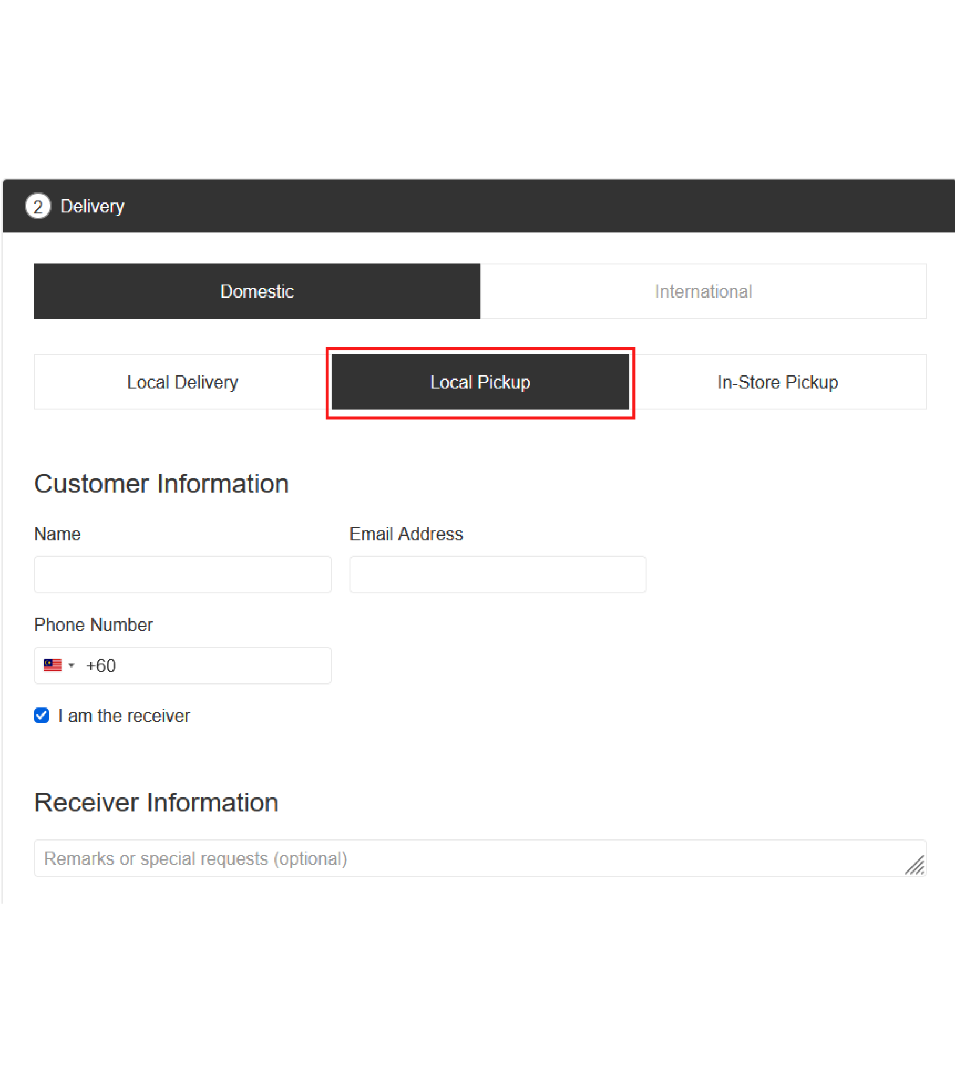This screenshot has width=955, height=1074.
Task: Click the Phone Number input field
Action: pyautogui.click(x=182, y=665)
